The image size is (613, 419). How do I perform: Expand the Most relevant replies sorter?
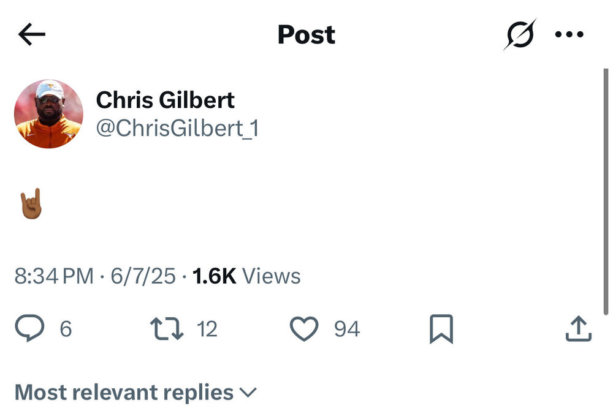pos(124,392)
